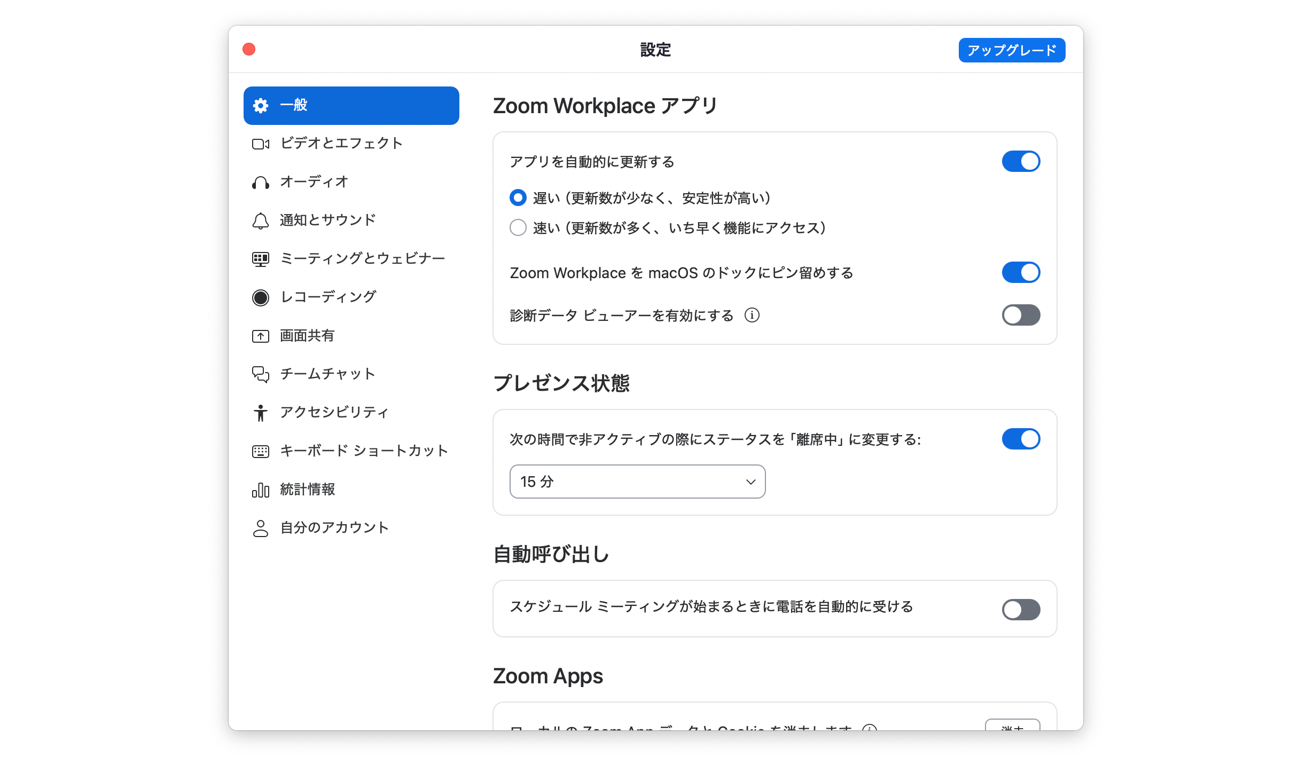Click the accessibility person icon
The height and width of the screenshot is (757, 1314).
point(261,413)
